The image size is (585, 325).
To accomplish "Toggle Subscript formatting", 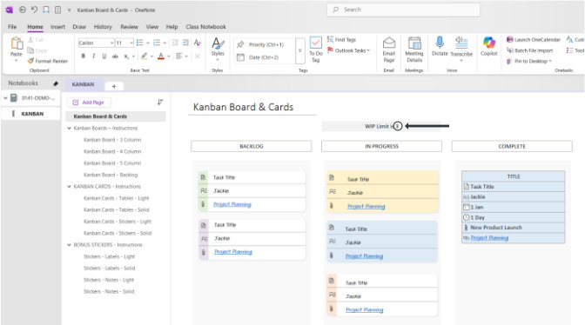I will pos(126,56).
